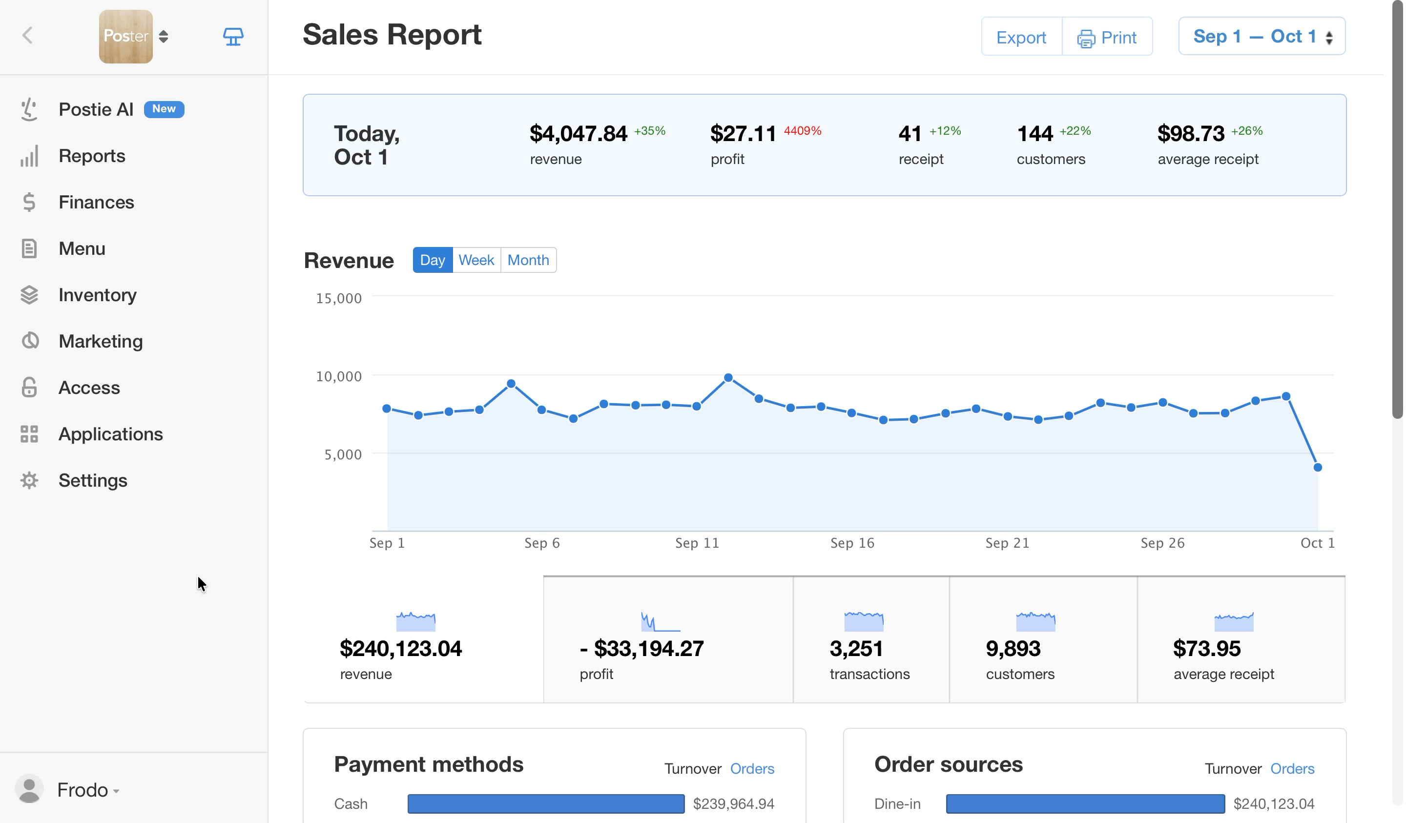Click the Applications grid icon

pos(29,433)
